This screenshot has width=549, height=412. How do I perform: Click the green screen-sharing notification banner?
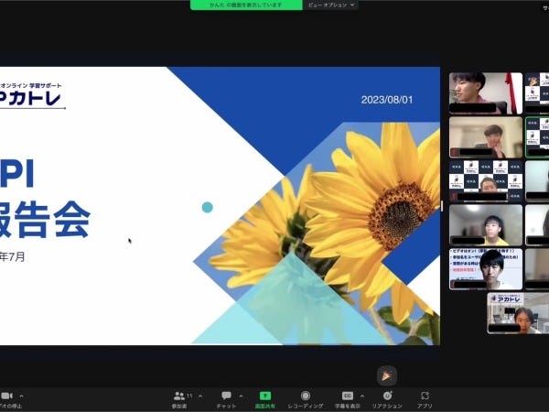(x=246, y=5)
